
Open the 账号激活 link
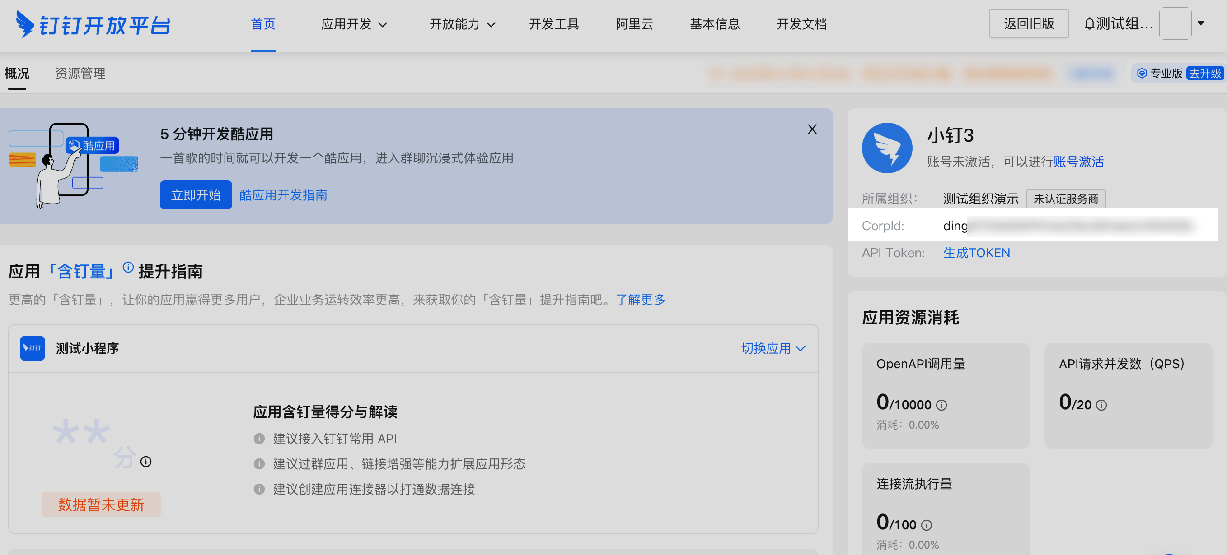click(1078, 162)
